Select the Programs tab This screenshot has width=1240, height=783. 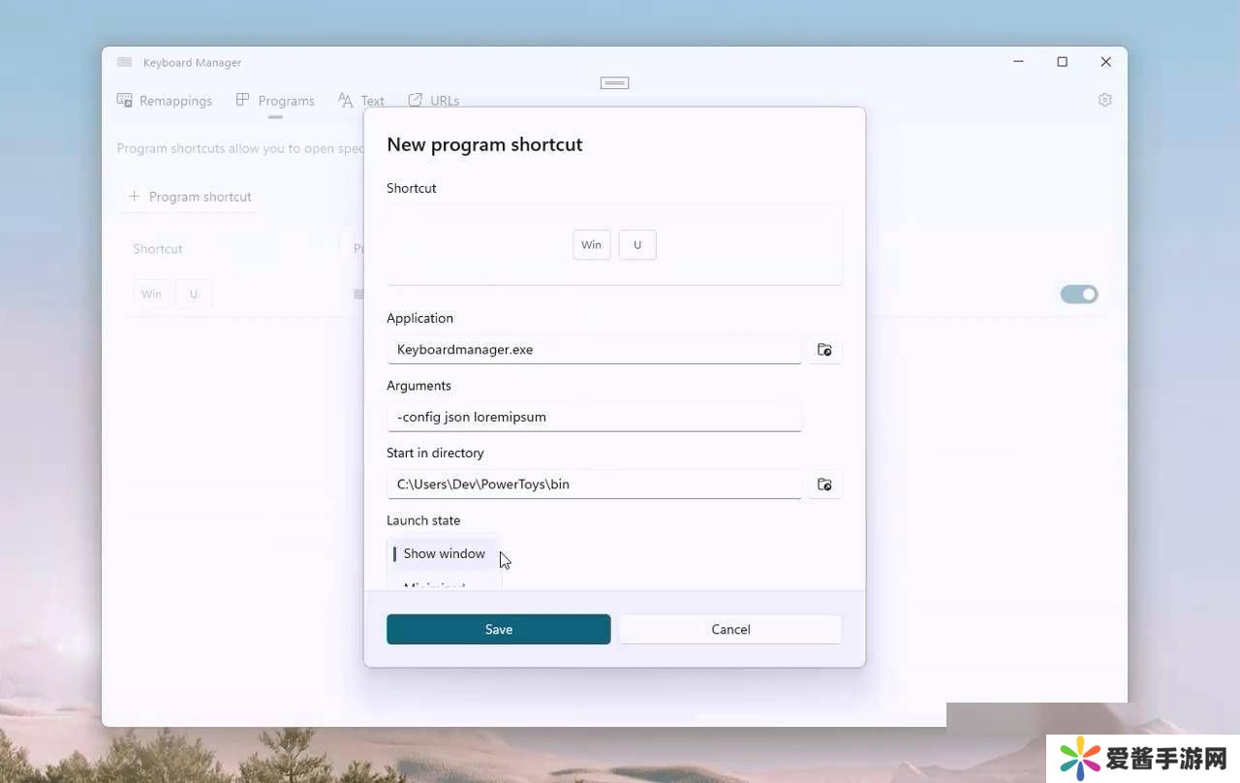[x=275, y=101]
